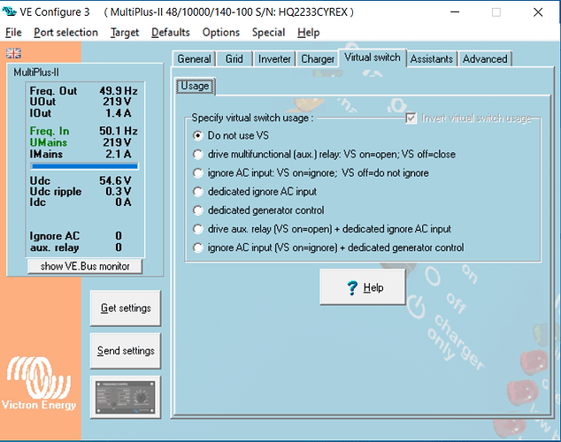
Task: Switch to the Charger tab
Action: 318,58
